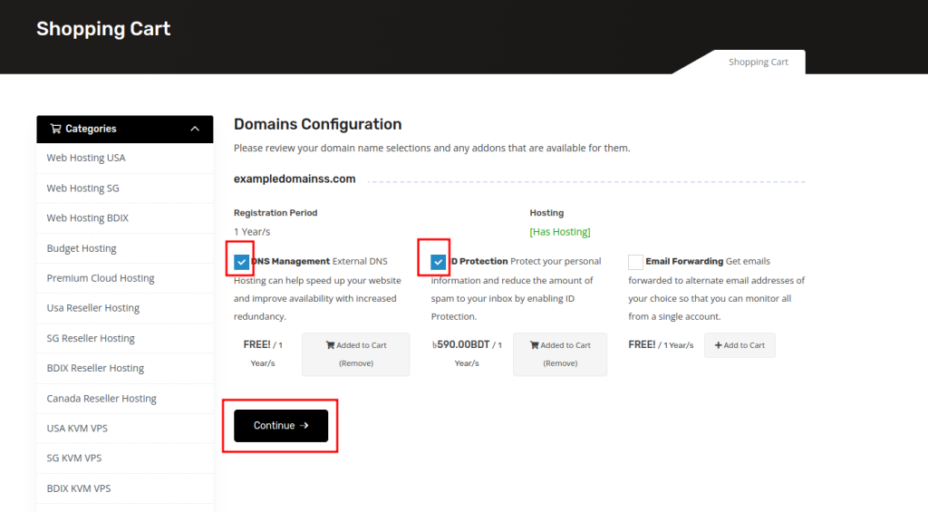The image size is (928, 512).
Task: Add Email Forwarding to cart
Action: pyautogui.click(x=739, y=345)
